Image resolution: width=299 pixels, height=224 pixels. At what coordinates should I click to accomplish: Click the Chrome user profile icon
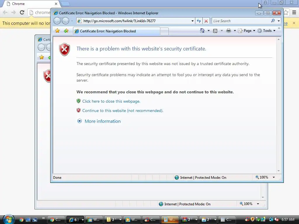[265, 2]
